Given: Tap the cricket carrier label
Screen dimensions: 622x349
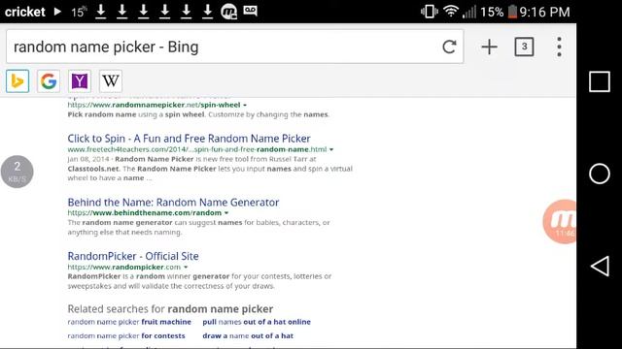Looking at the screenshot, I should (x=24, y=12).
